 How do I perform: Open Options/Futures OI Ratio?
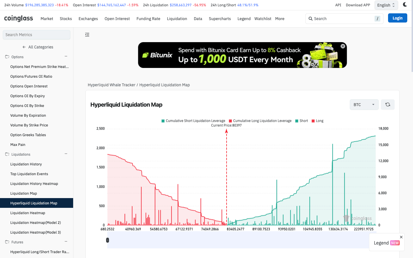point(31,76)
